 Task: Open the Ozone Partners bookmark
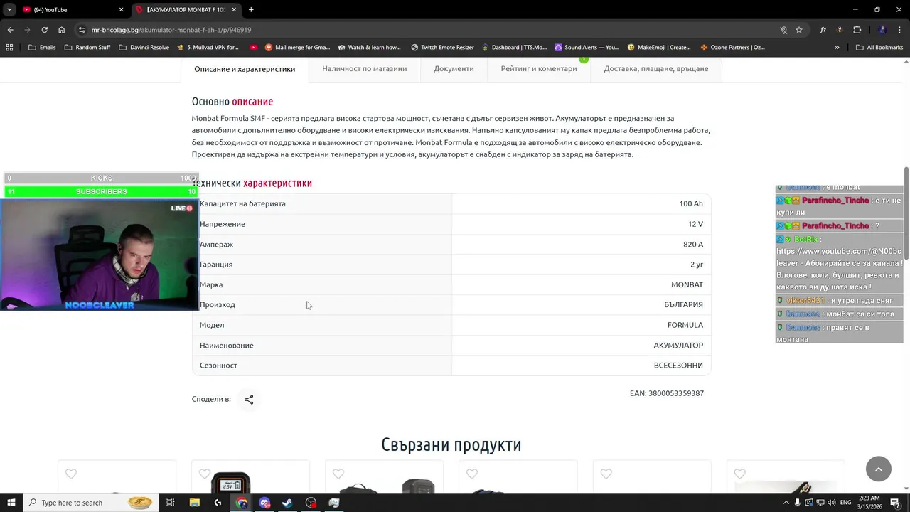pos(732,48)
